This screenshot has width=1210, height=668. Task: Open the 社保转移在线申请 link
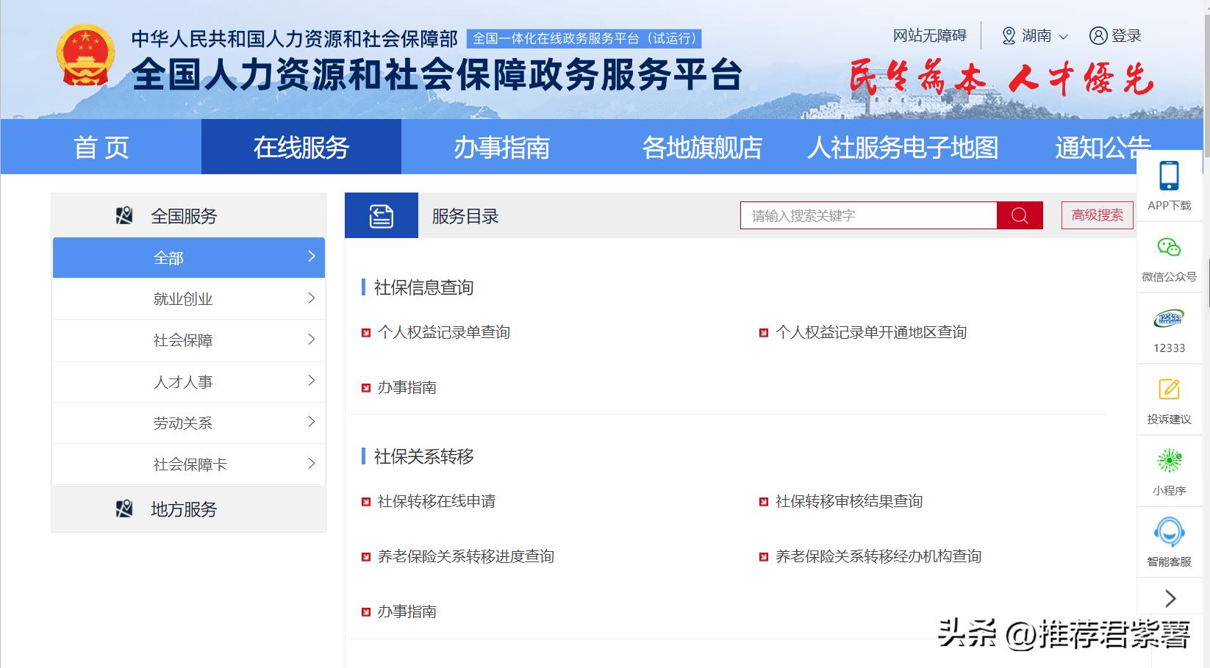pos(437,501)
